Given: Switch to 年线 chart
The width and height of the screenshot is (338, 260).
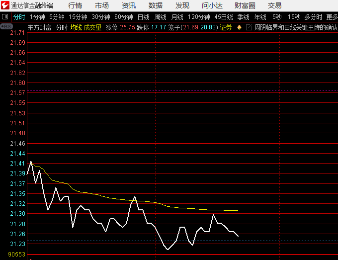Looking at the screenshot, I should 260,17.
